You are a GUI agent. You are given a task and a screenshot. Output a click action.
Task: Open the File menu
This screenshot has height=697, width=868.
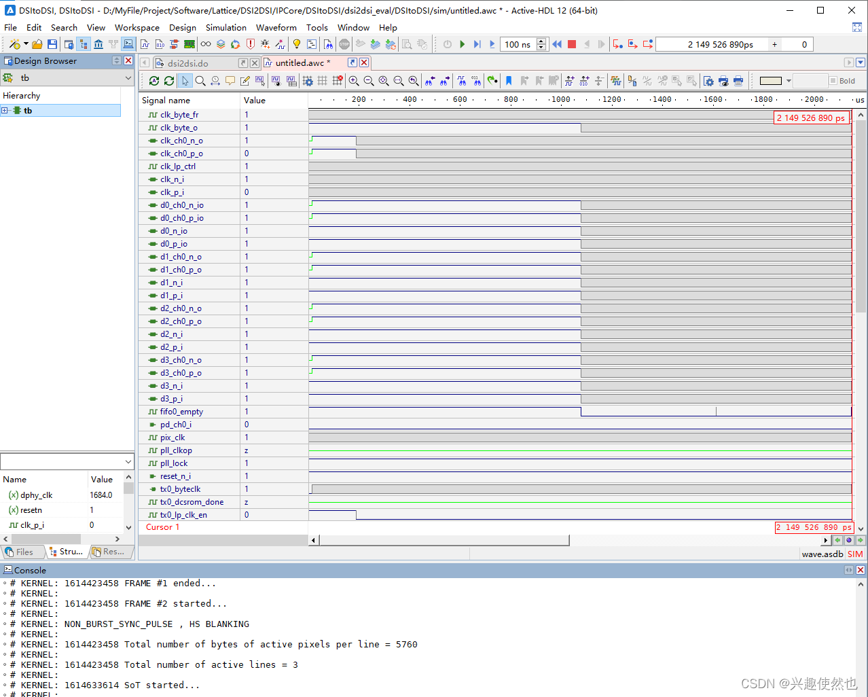coord(11,28)
